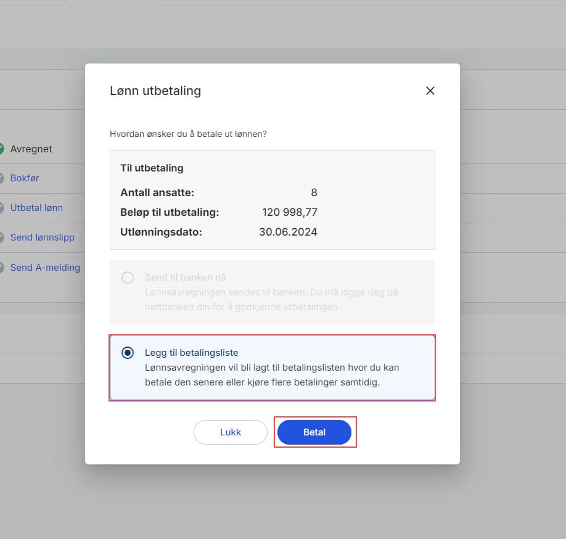Click the Antall ansatte value 8
This screenshot has height=539, width=566.
click(x=314, y=192)
